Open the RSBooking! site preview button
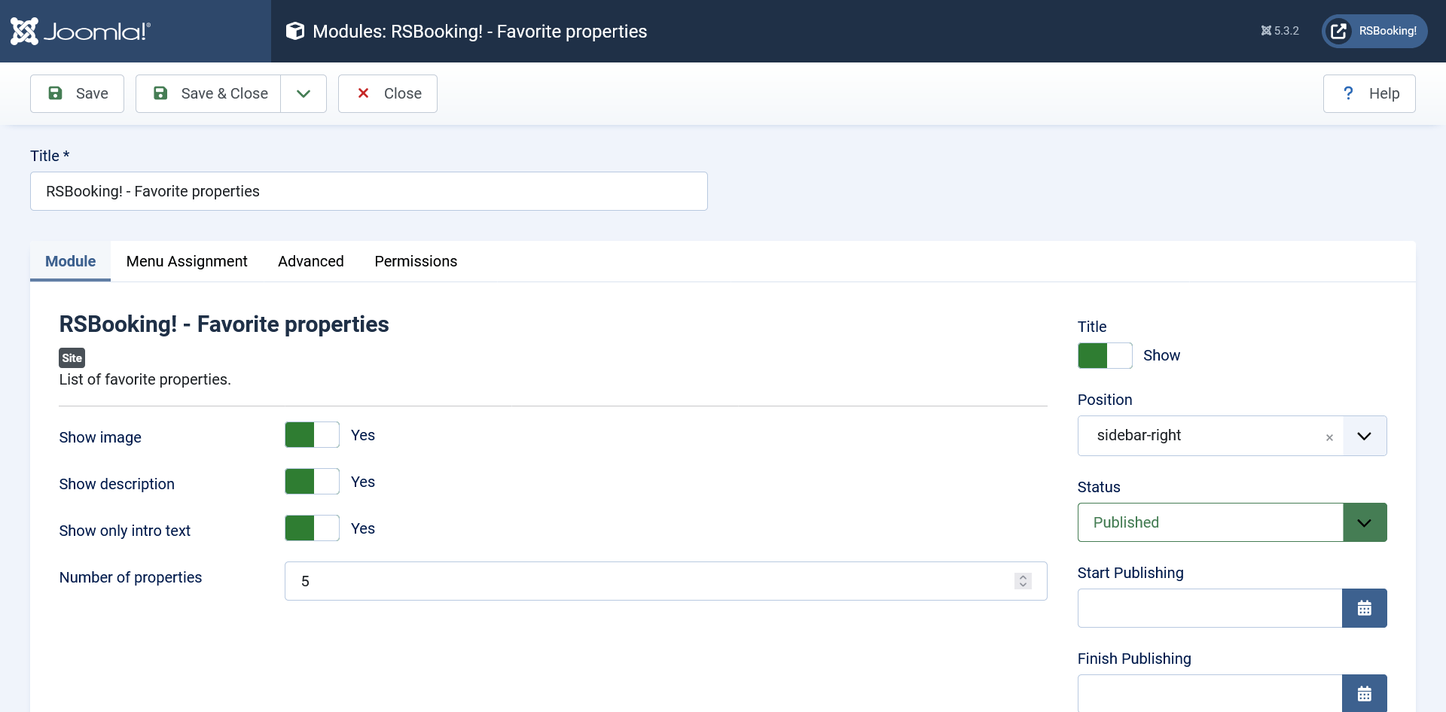 coord(1374,31)
